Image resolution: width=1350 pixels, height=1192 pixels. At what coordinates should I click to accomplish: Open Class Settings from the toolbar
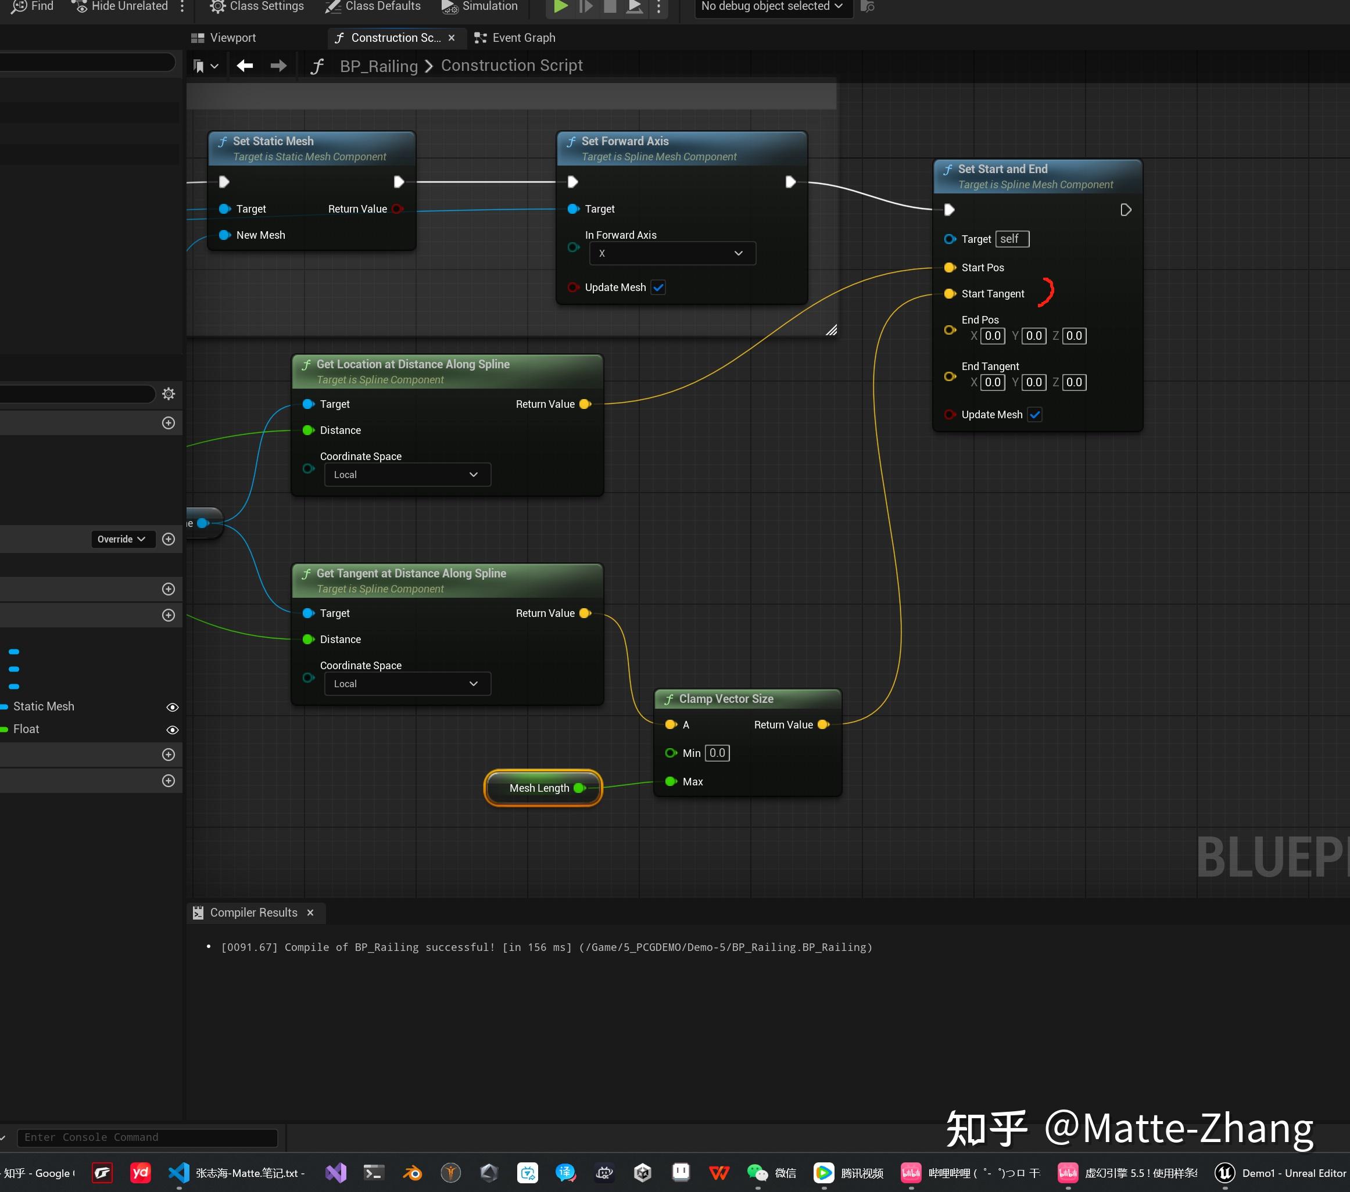[x=256, y=6]
